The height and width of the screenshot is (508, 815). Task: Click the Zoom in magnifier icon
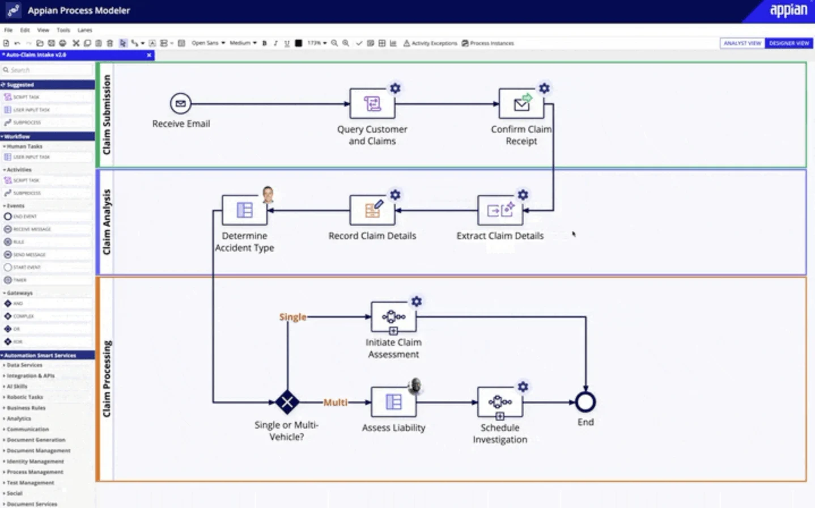tap(345, 43)
